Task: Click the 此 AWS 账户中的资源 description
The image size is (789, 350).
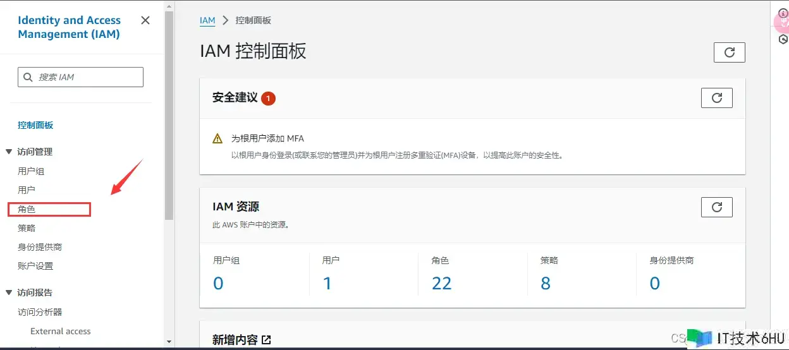Action: point(251,224)
